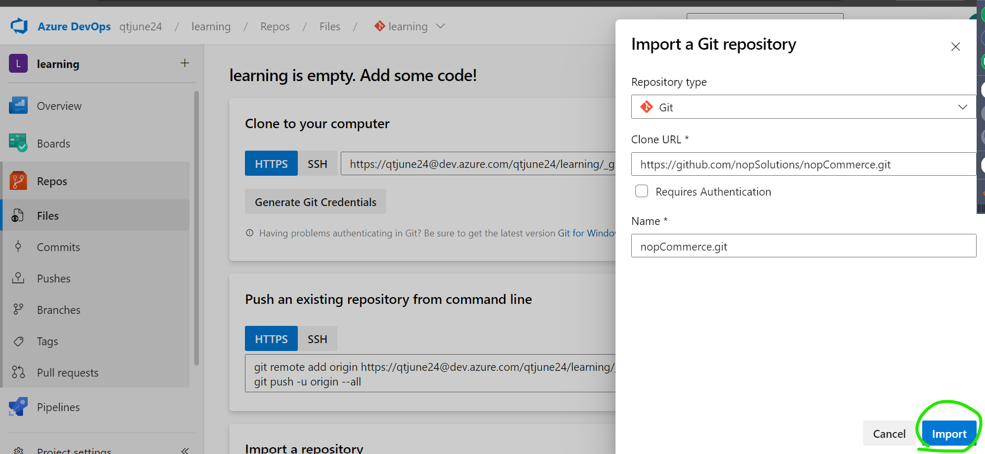Click the Files icon under Repos
Screen dimensions: 985x454
[x=18, y=215]
